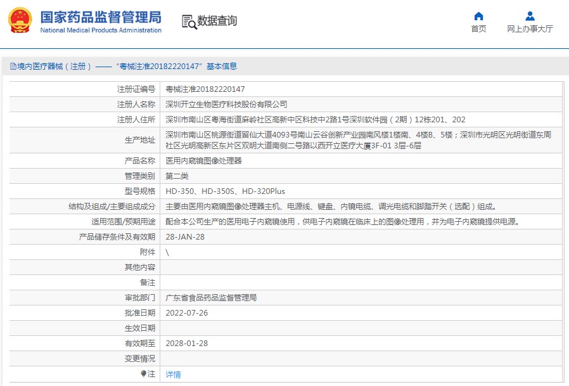The height and width of the screenshot is (386, 569).
Task: Click the 有效期至 label
Action: point(139,343)
